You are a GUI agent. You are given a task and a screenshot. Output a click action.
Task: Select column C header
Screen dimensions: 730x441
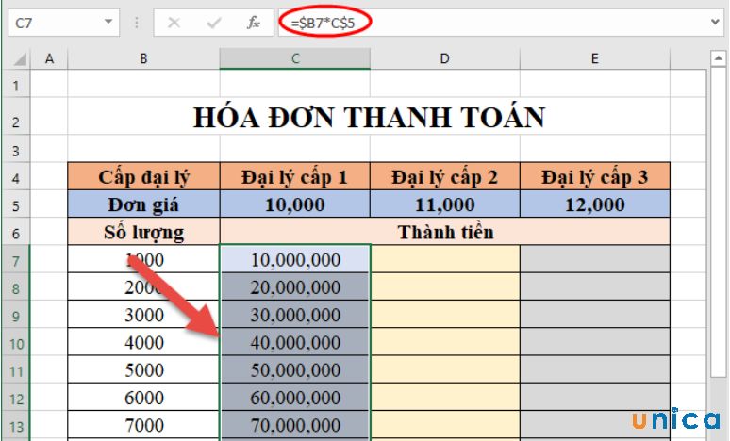click(x=295, y=58)
